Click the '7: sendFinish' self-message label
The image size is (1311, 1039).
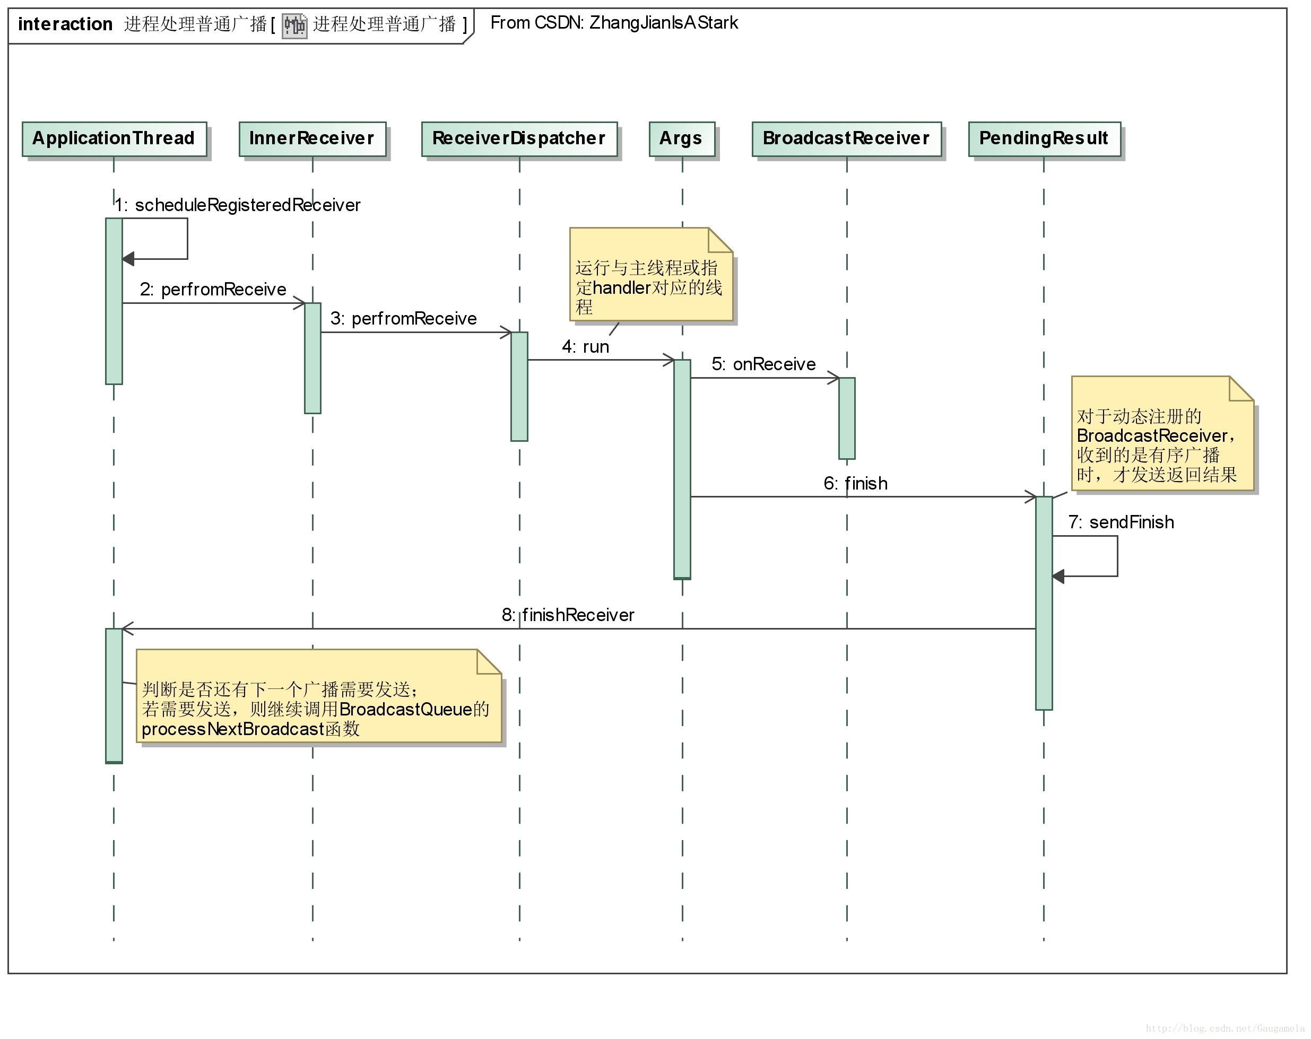coord(1121,522)
